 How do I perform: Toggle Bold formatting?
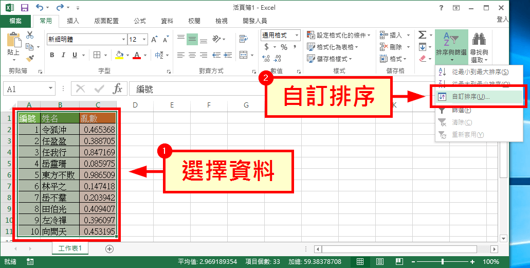(x=52, y=55)
